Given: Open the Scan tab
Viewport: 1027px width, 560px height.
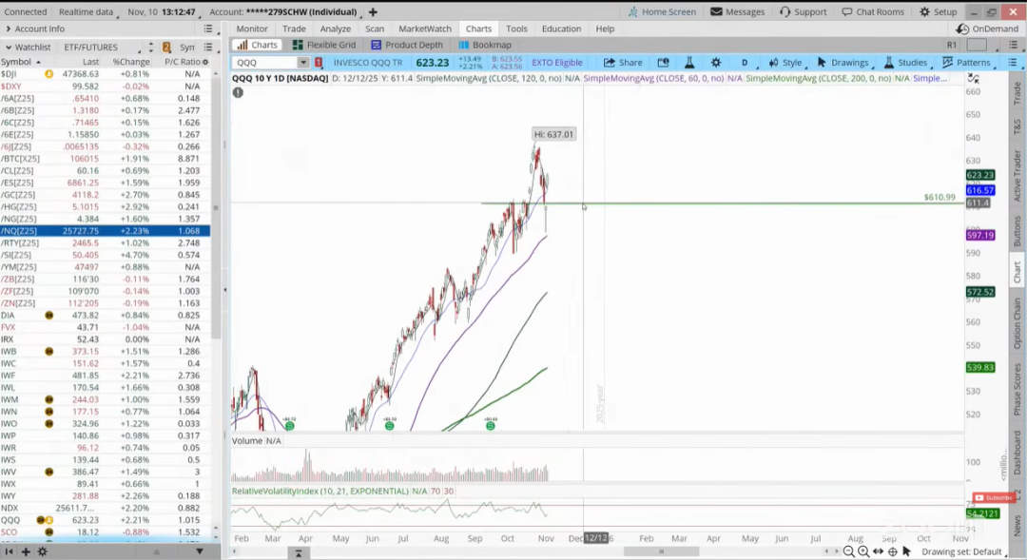Looking at the screenshot, I should tap(375, 29).
